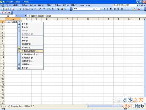This screenshot has width=146, height=110.
Task: Click the help question search box
Action: pos(125,5)
